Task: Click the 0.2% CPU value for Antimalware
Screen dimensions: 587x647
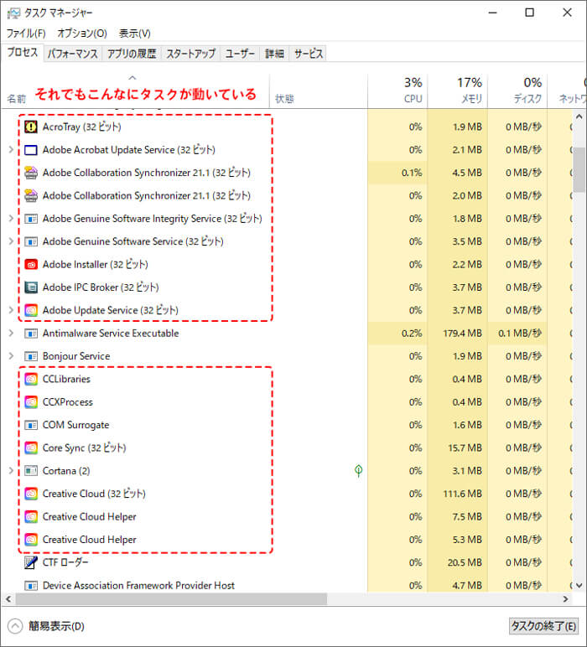Action: [412, 334]
